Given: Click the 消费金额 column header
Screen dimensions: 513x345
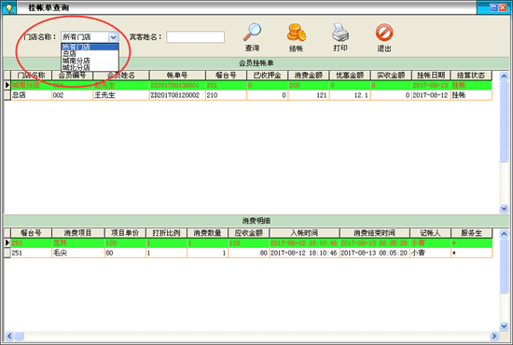Looking at the screenshot, I should 309,76.
